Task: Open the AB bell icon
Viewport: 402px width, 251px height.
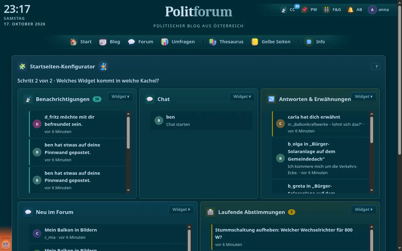Action: pyautogui.click(x=350, y=10)
